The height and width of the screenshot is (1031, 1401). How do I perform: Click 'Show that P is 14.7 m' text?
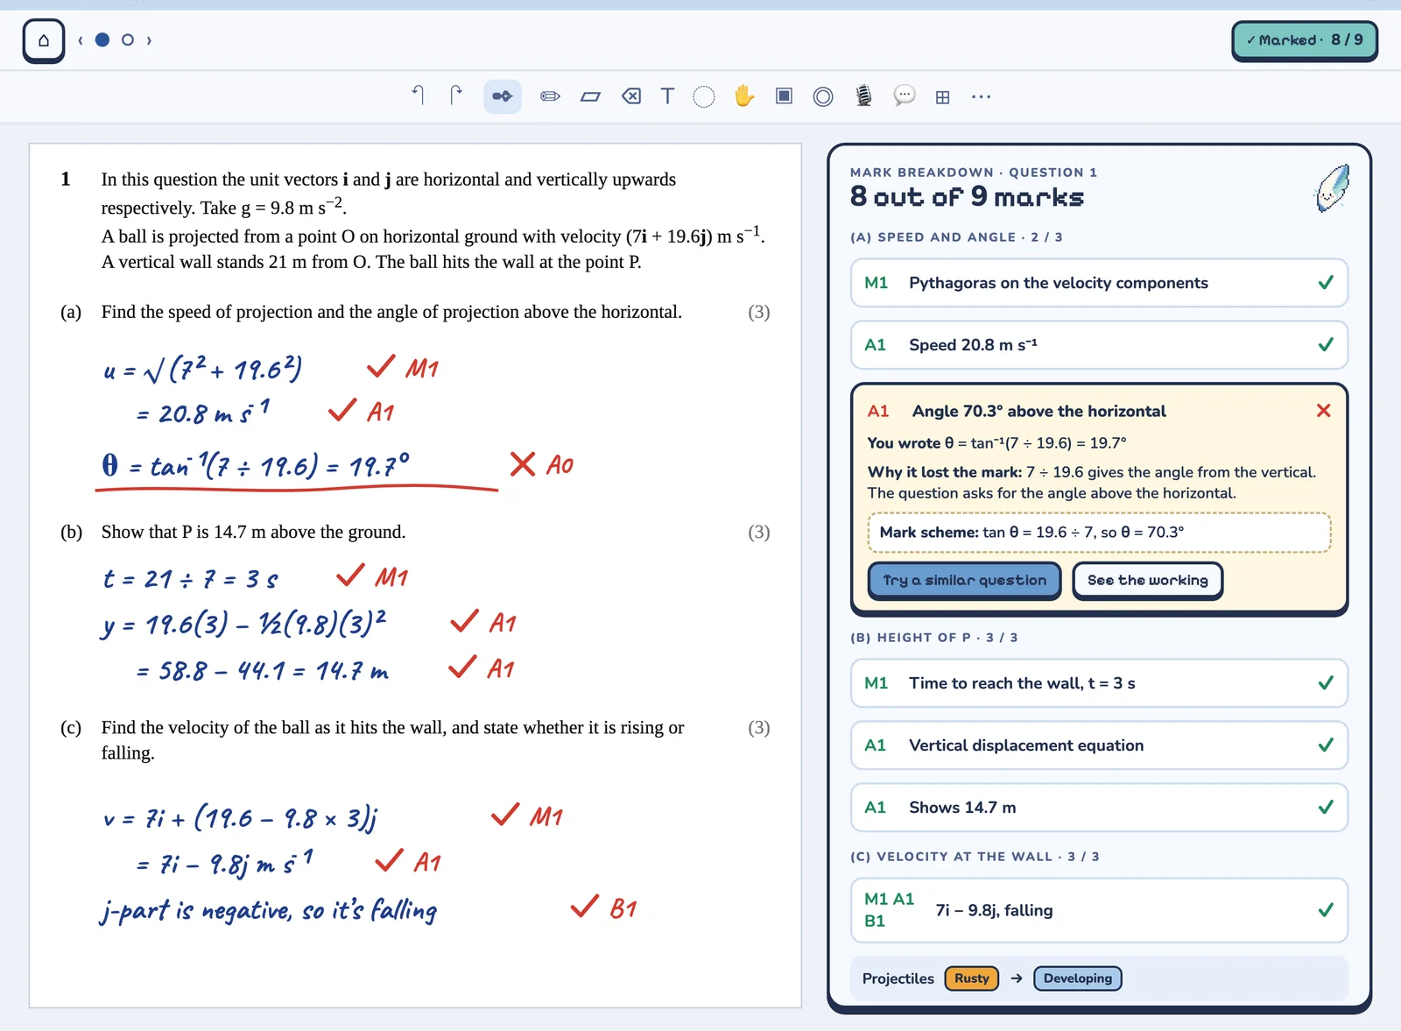coord(253,532)
